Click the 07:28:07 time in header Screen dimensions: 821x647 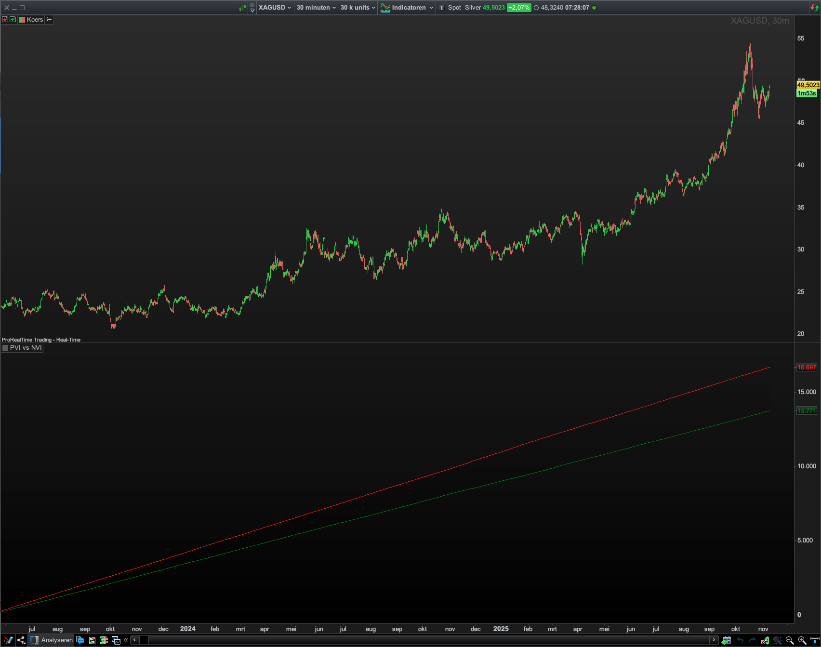[x=577, y=8]
